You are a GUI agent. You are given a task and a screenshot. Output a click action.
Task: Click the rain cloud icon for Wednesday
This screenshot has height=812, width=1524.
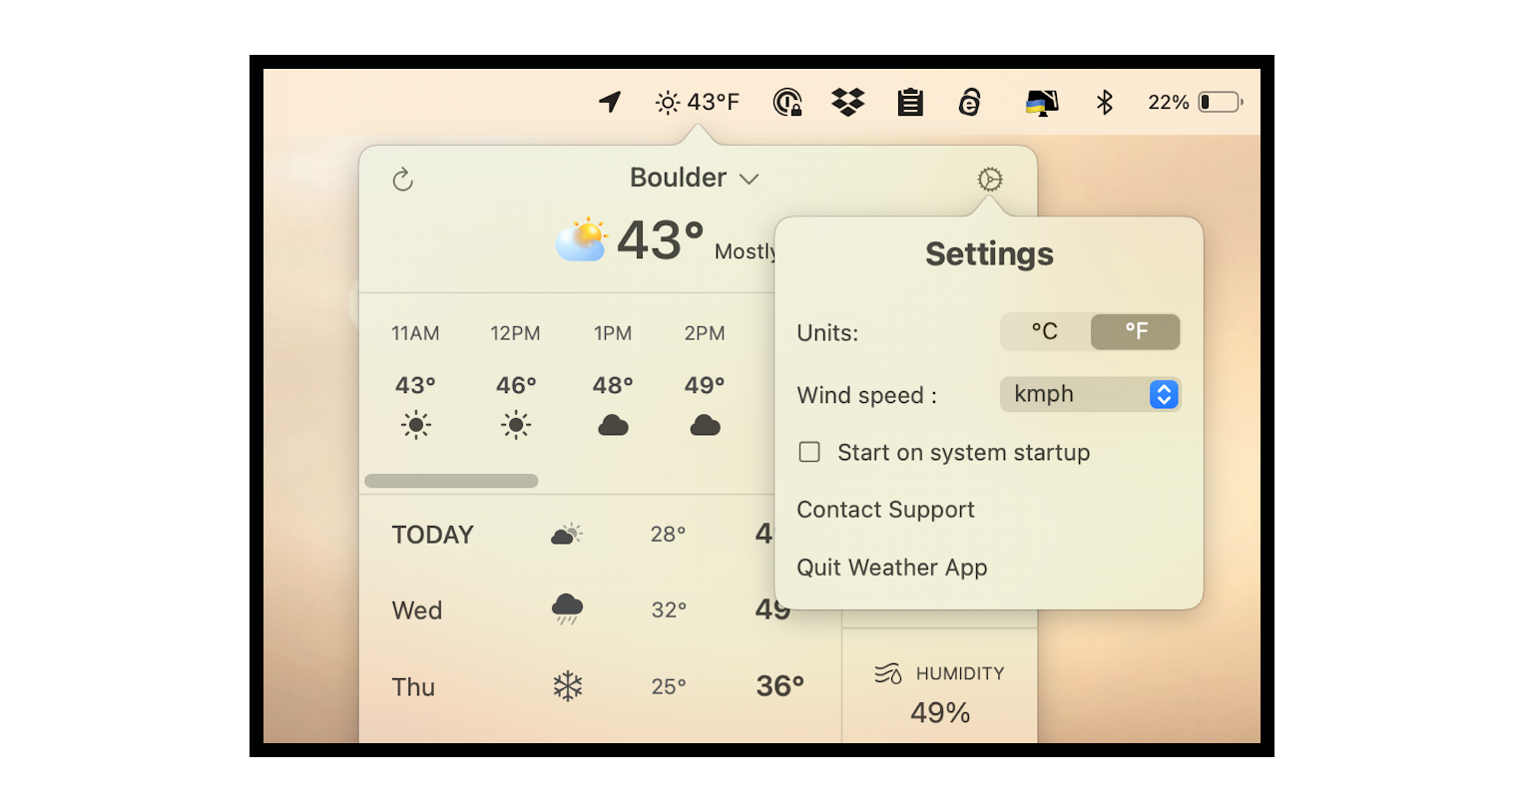[x=567, y=609]
